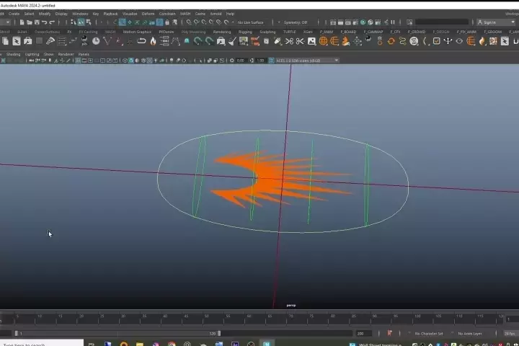Click the checkbox-shaped shelf icon

click(437, 41)
